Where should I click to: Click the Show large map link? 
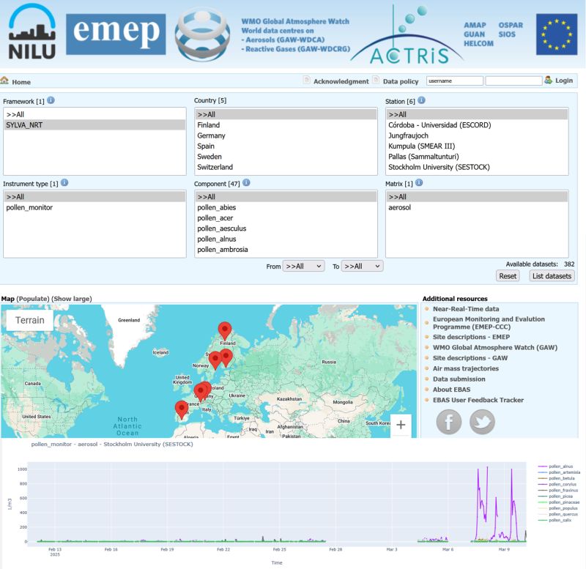[72, 299]
